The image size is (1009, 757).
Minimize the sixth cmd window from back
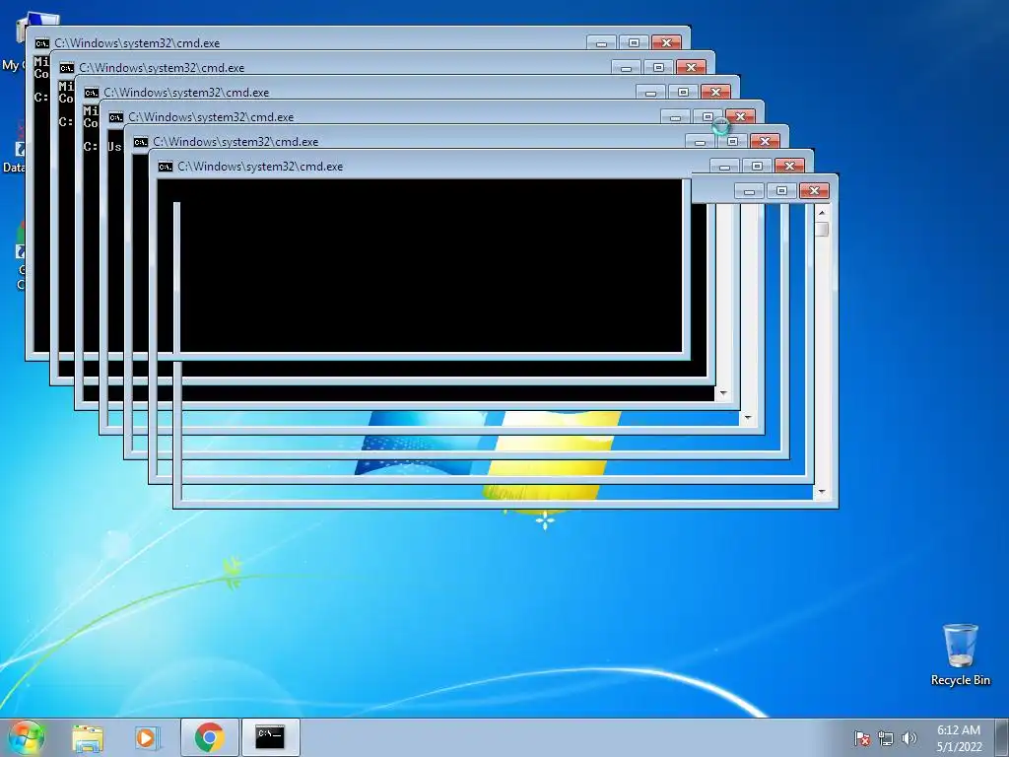[724, 167]
